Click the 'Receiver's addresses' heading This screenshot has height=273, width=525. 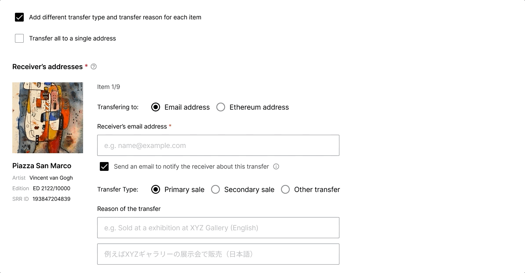coord(47,67)
